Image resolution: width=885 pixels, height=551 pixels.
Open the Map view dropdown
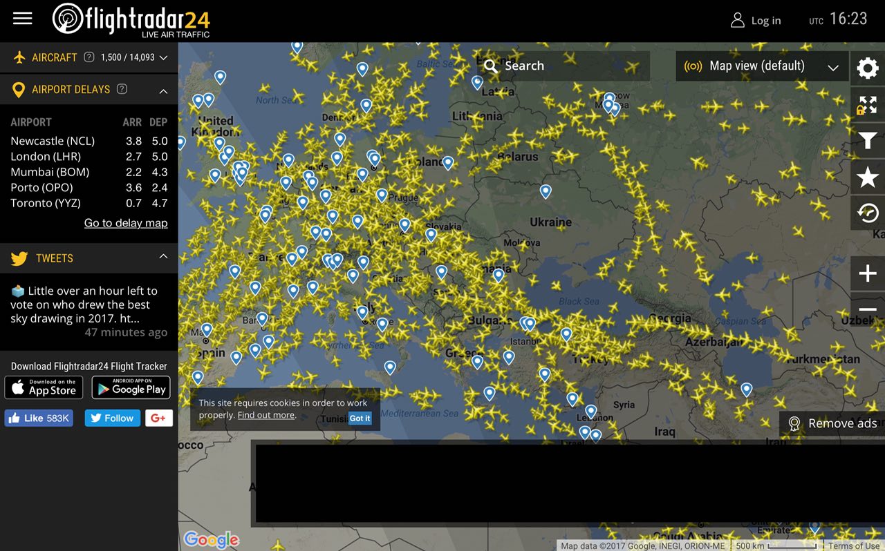click(762, 66)
